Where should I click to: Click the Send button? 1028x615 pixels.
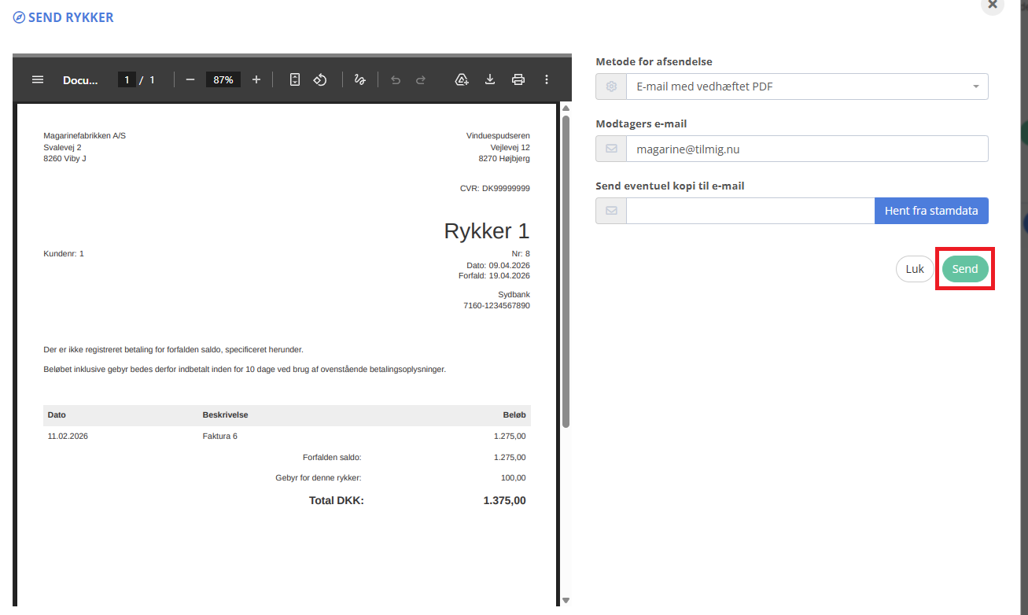pos(964,268)
